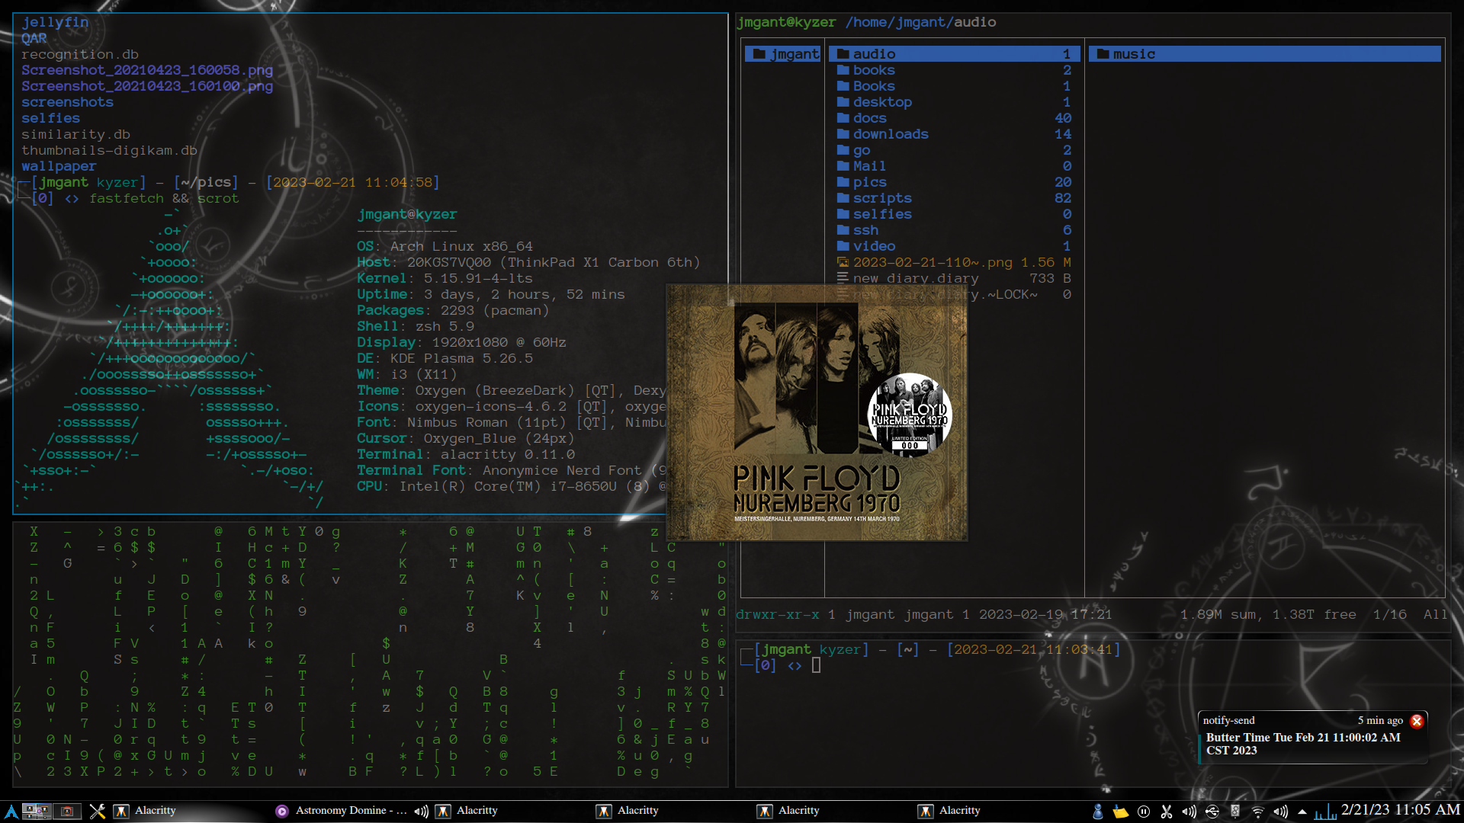Viewport: 1464px width, 823px height.
Task: Dismiss the Butter Time notification with its X button
Action: pyautogui.click(x=1417, y=721)
